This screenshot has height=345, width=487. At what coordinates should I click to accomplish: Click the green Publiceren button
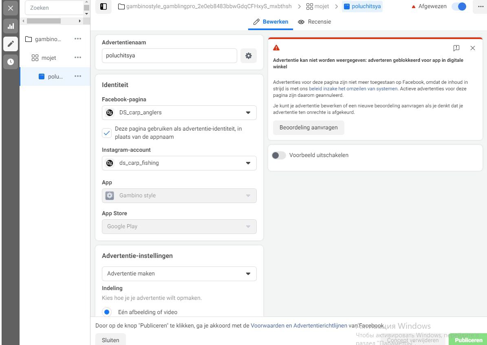tap(468, 340)
